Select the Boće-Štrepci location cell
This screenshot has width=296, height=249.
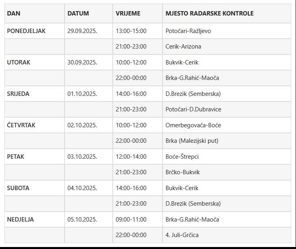182,157
